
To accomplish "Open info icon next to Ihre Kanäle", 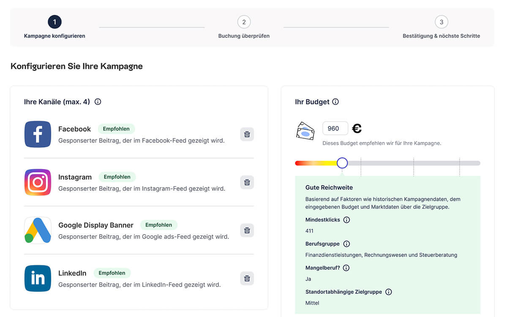I will tap(98, 102).
